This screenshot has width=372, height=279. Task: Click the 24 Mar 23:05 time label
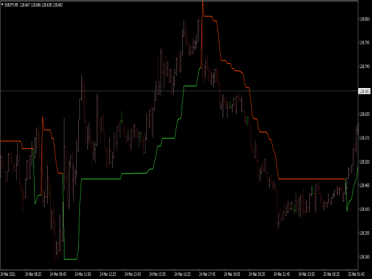(307, 274)
